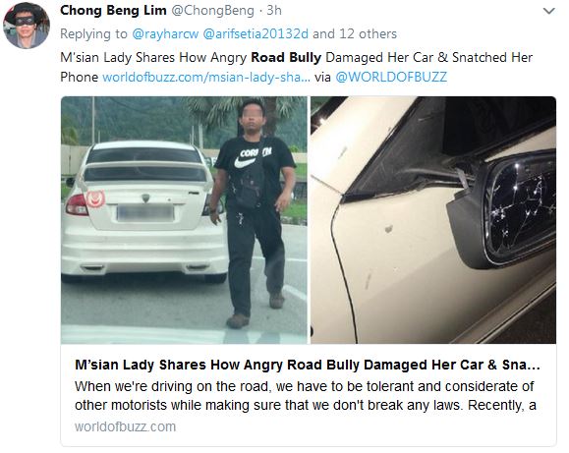Click the link card headline M'sian Lady Shares

click(x=308, y=365)
